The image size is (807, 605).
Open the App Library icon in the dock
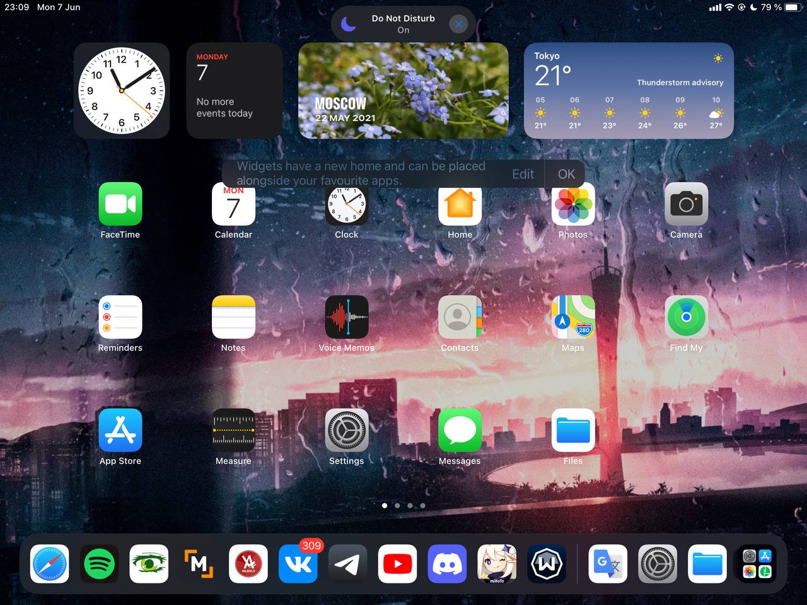(757, 564)
